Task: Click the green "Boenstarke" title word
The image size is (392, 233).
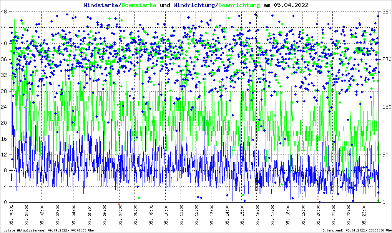Action: pos(139,5)
